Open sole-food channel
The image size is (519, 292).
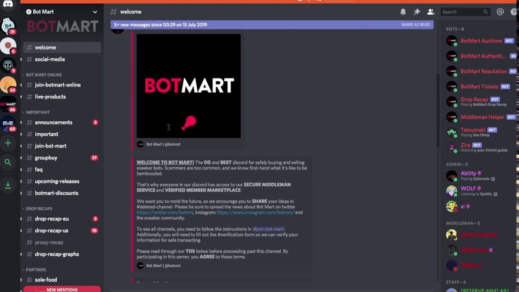62,279
